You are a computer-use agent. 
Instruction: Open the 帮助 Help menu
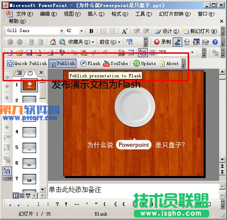(17, 21)
